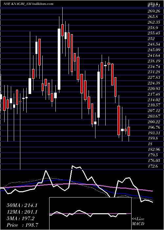Image resolution: width=164 pixels, height=230 pixels.
Task: Click the 234.74 price axis label
Action: 154,67
